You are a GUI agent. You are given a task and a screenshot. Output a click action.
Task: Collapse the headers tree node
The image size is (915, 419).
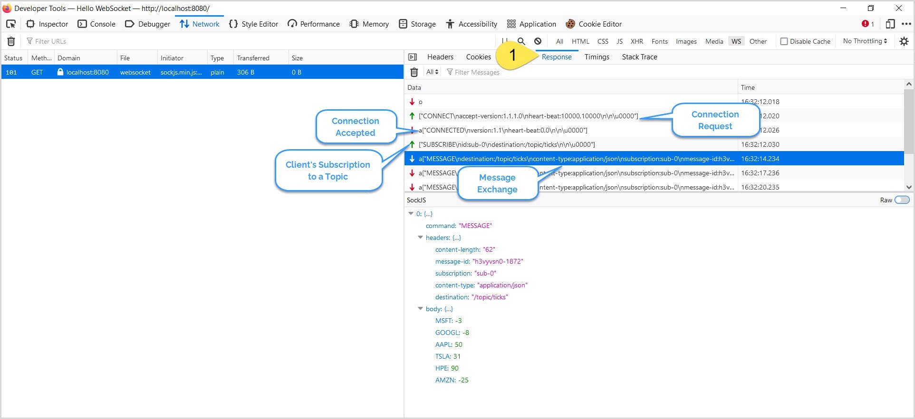point(420,238)
